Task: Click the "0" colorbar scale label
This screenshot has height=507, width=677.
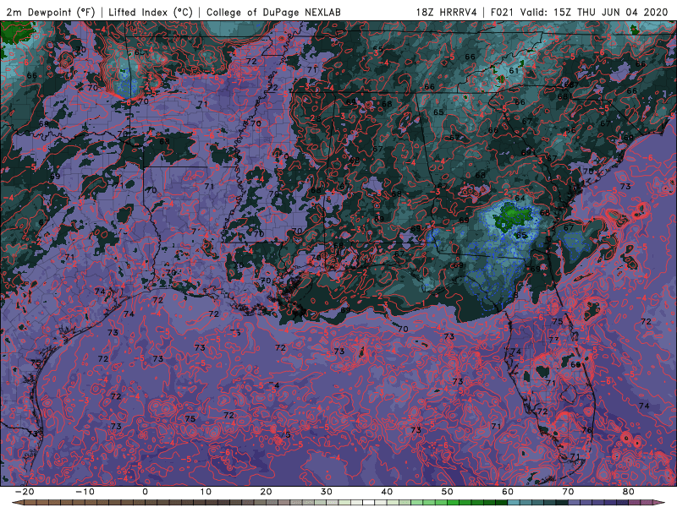Action: (145, 492)
